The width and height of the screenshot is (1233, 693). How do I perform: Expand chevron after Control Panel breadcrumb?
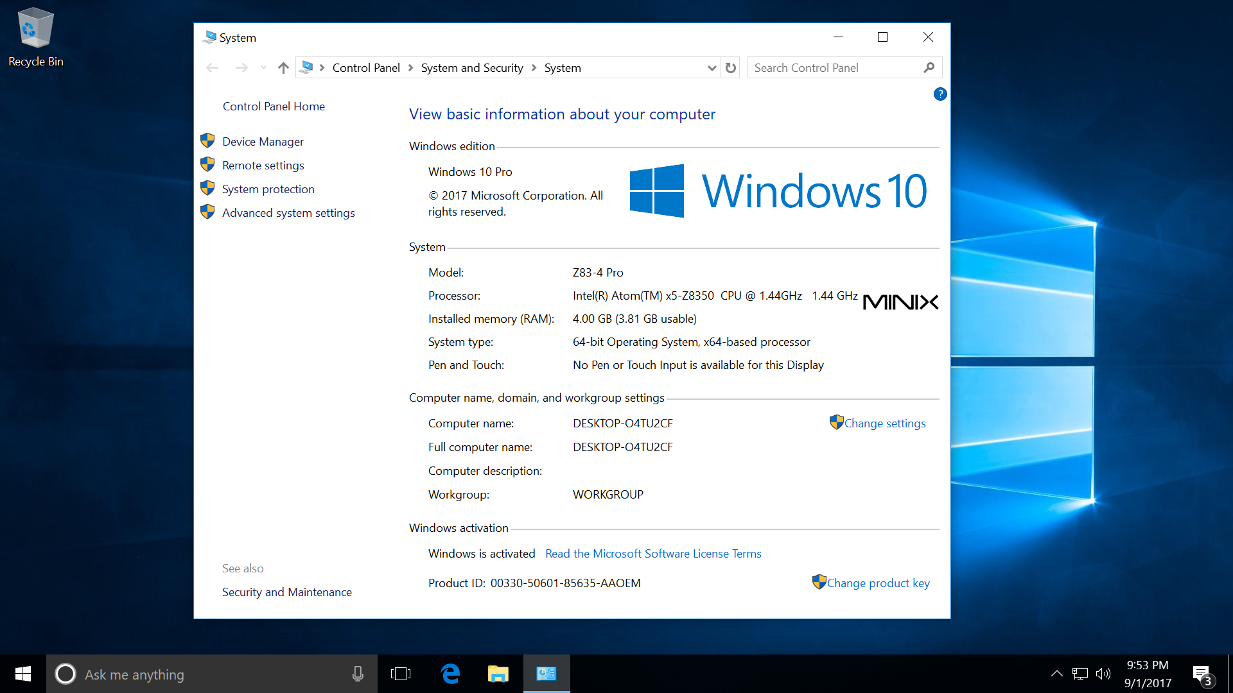tap(410, 67)
